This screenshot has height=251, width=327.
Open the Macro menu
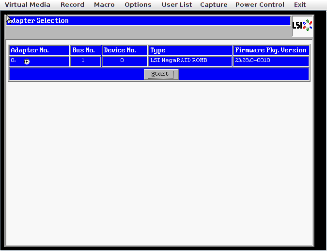coord(104,4)
